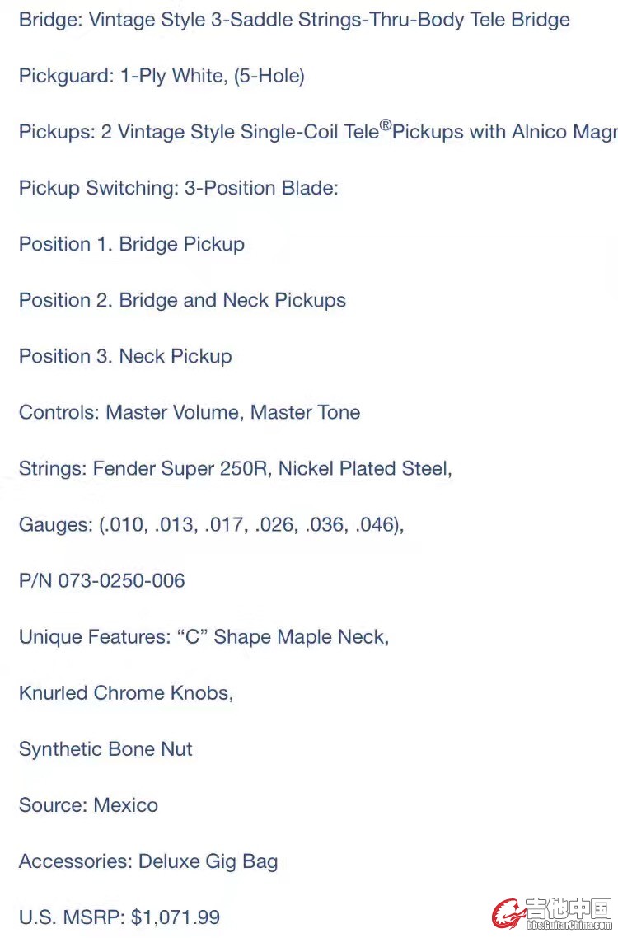Image resolution: width=618 pixels, height=938 pixels.
Task: Click the Synthetic Bone Nut line
Action: pos(106,749)
